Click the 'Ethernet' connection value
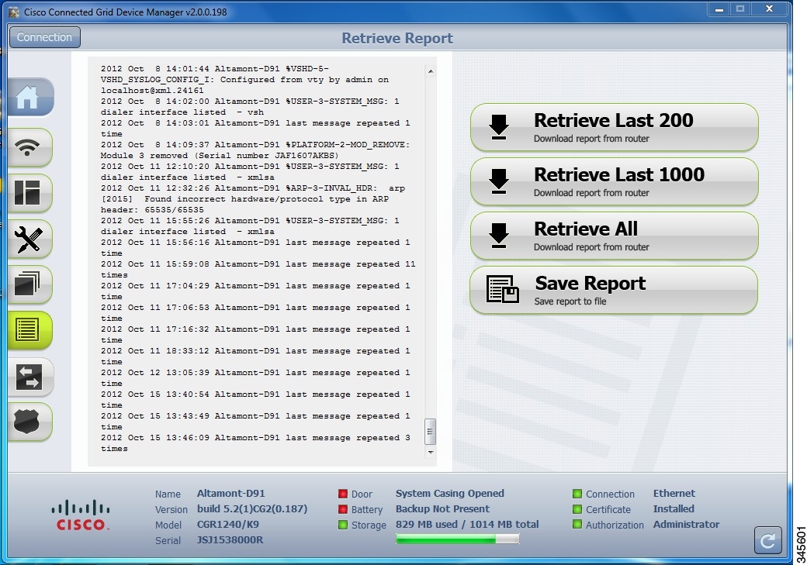The width and height of the screenshot is (807, 565). tap(674, 494)
